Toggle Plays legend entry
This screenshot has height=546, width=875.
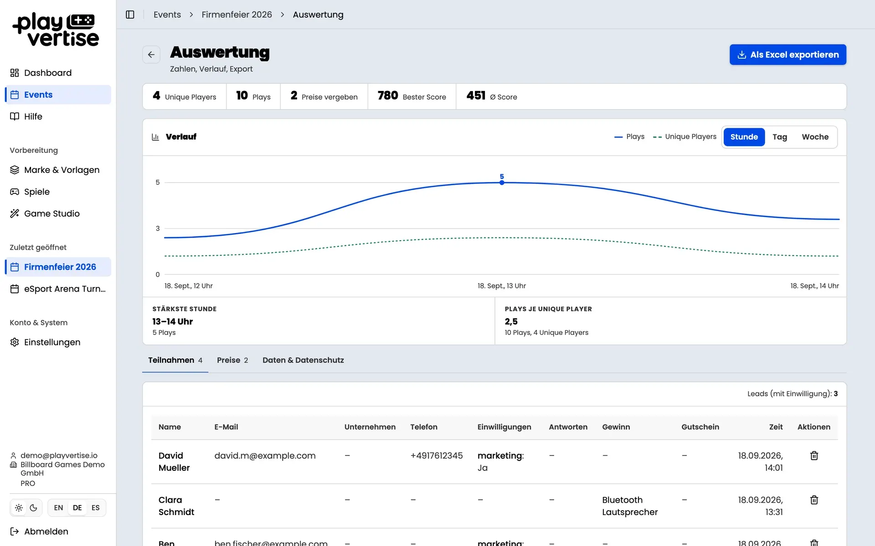629,136
